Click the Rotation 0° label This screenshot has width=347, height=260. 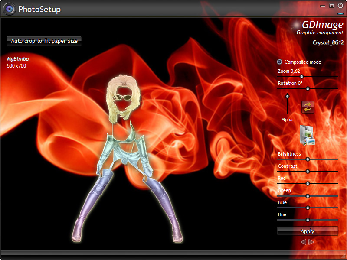[290, 83]
